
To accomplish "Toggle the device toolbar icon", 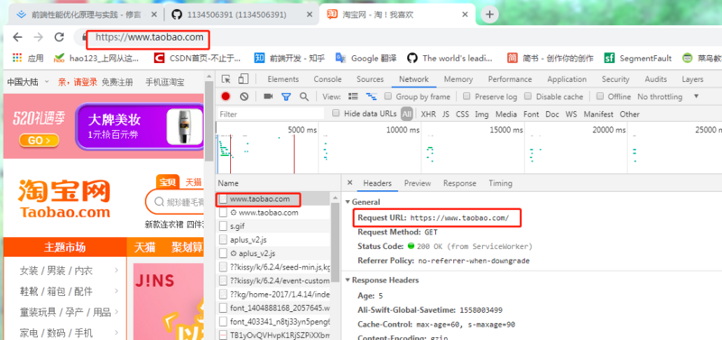I will tap(244, 79).
